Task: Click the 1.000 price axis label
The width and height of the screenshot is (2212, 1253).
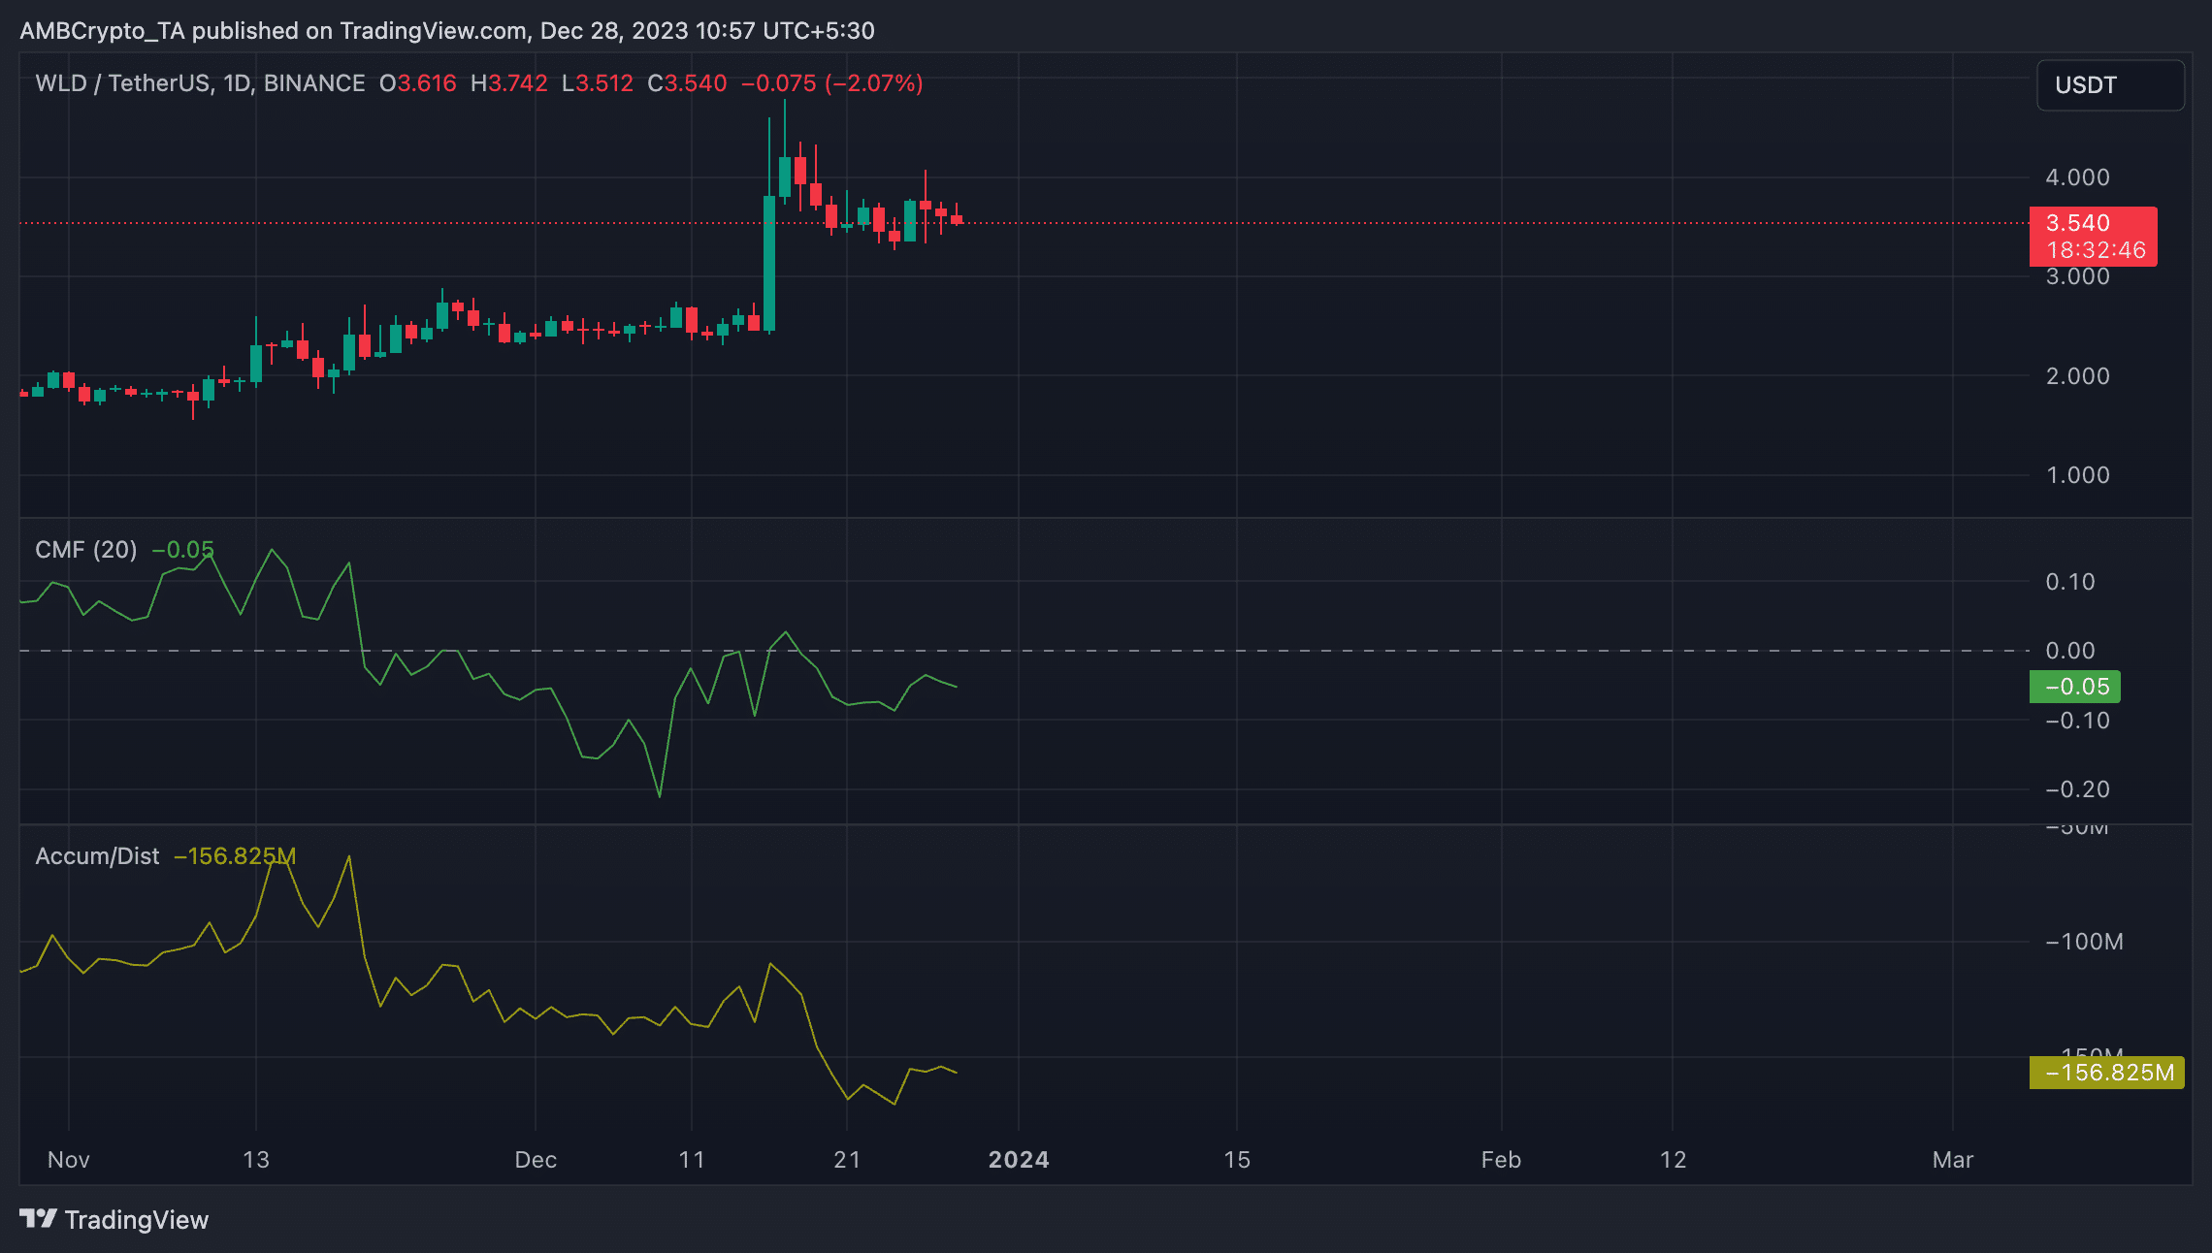Action: tap(2077, 475)
